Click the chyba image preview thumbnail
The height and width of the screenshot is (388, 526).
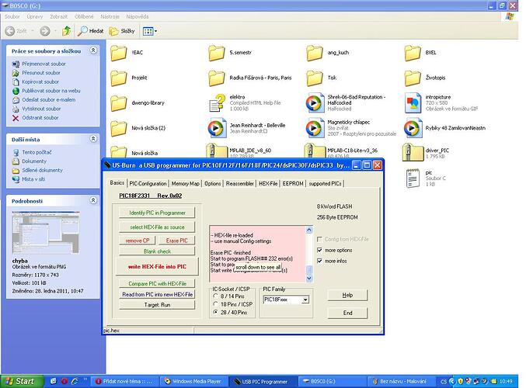click(x=46, y=233)
